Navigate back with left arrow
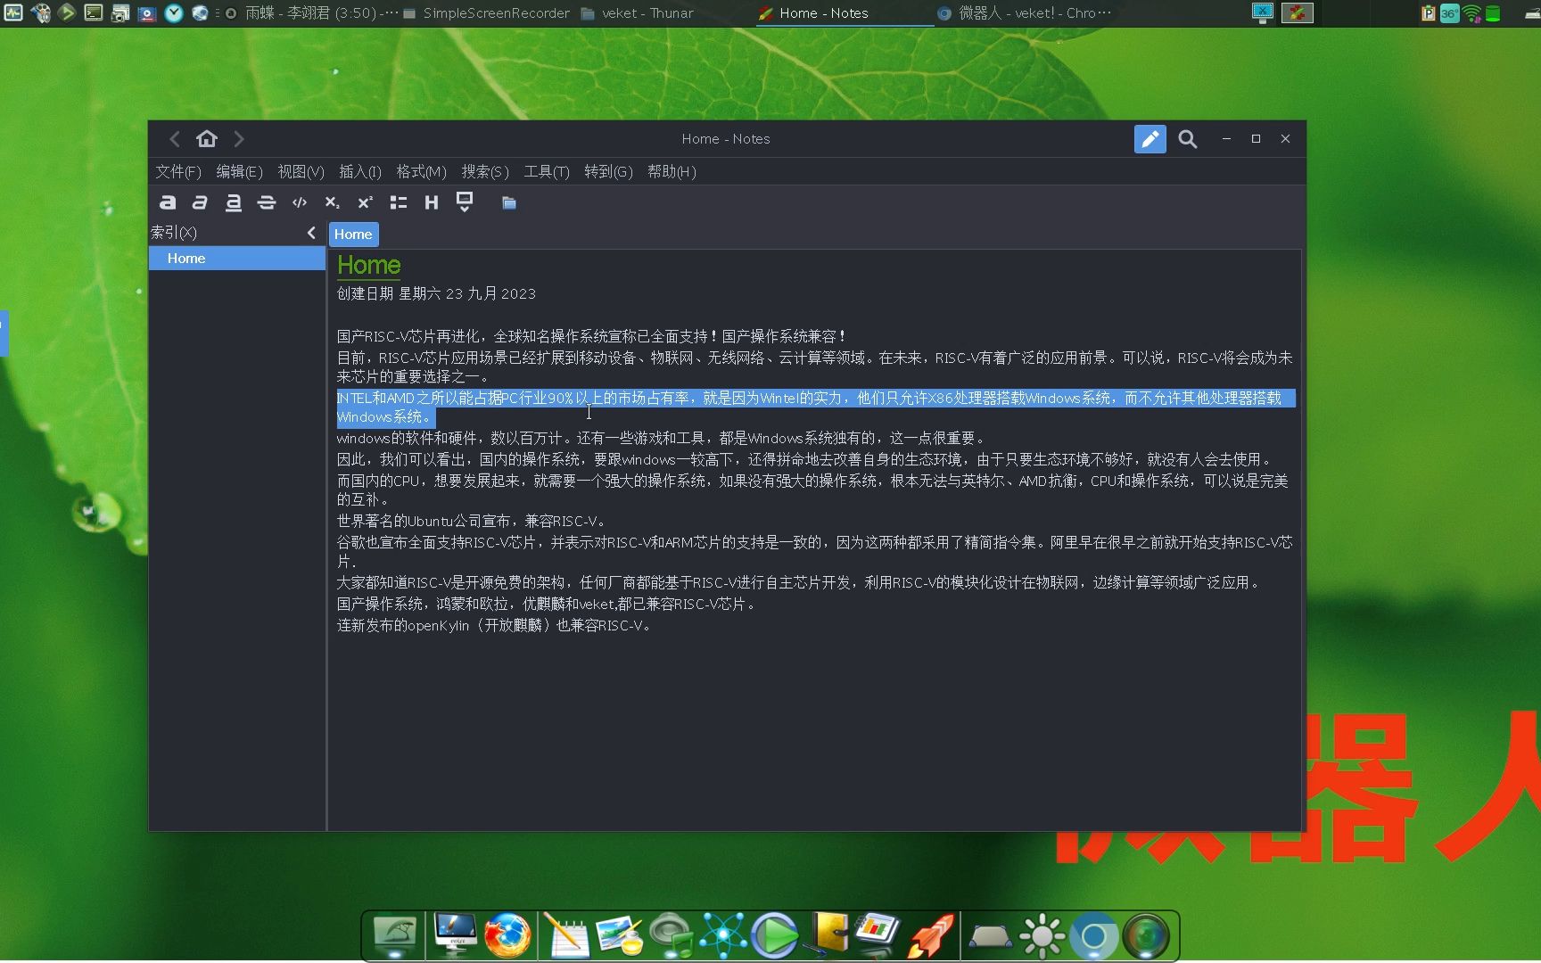Image resolution: width=1541 pixels, height=963 pixels. point(175,139)
